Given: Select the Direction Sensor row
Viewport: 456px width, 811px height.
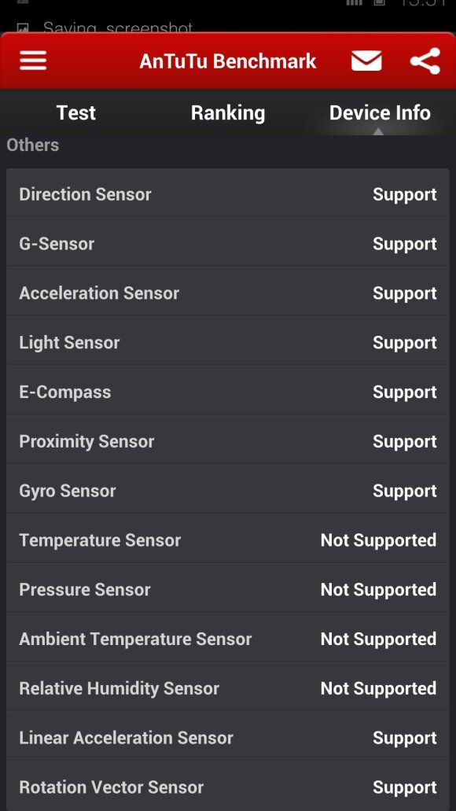Looking at the screenshot, I should pos(228,194).
